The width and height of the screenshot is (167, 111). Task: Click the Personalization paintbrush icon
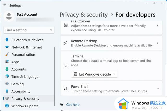click(7, 54)
